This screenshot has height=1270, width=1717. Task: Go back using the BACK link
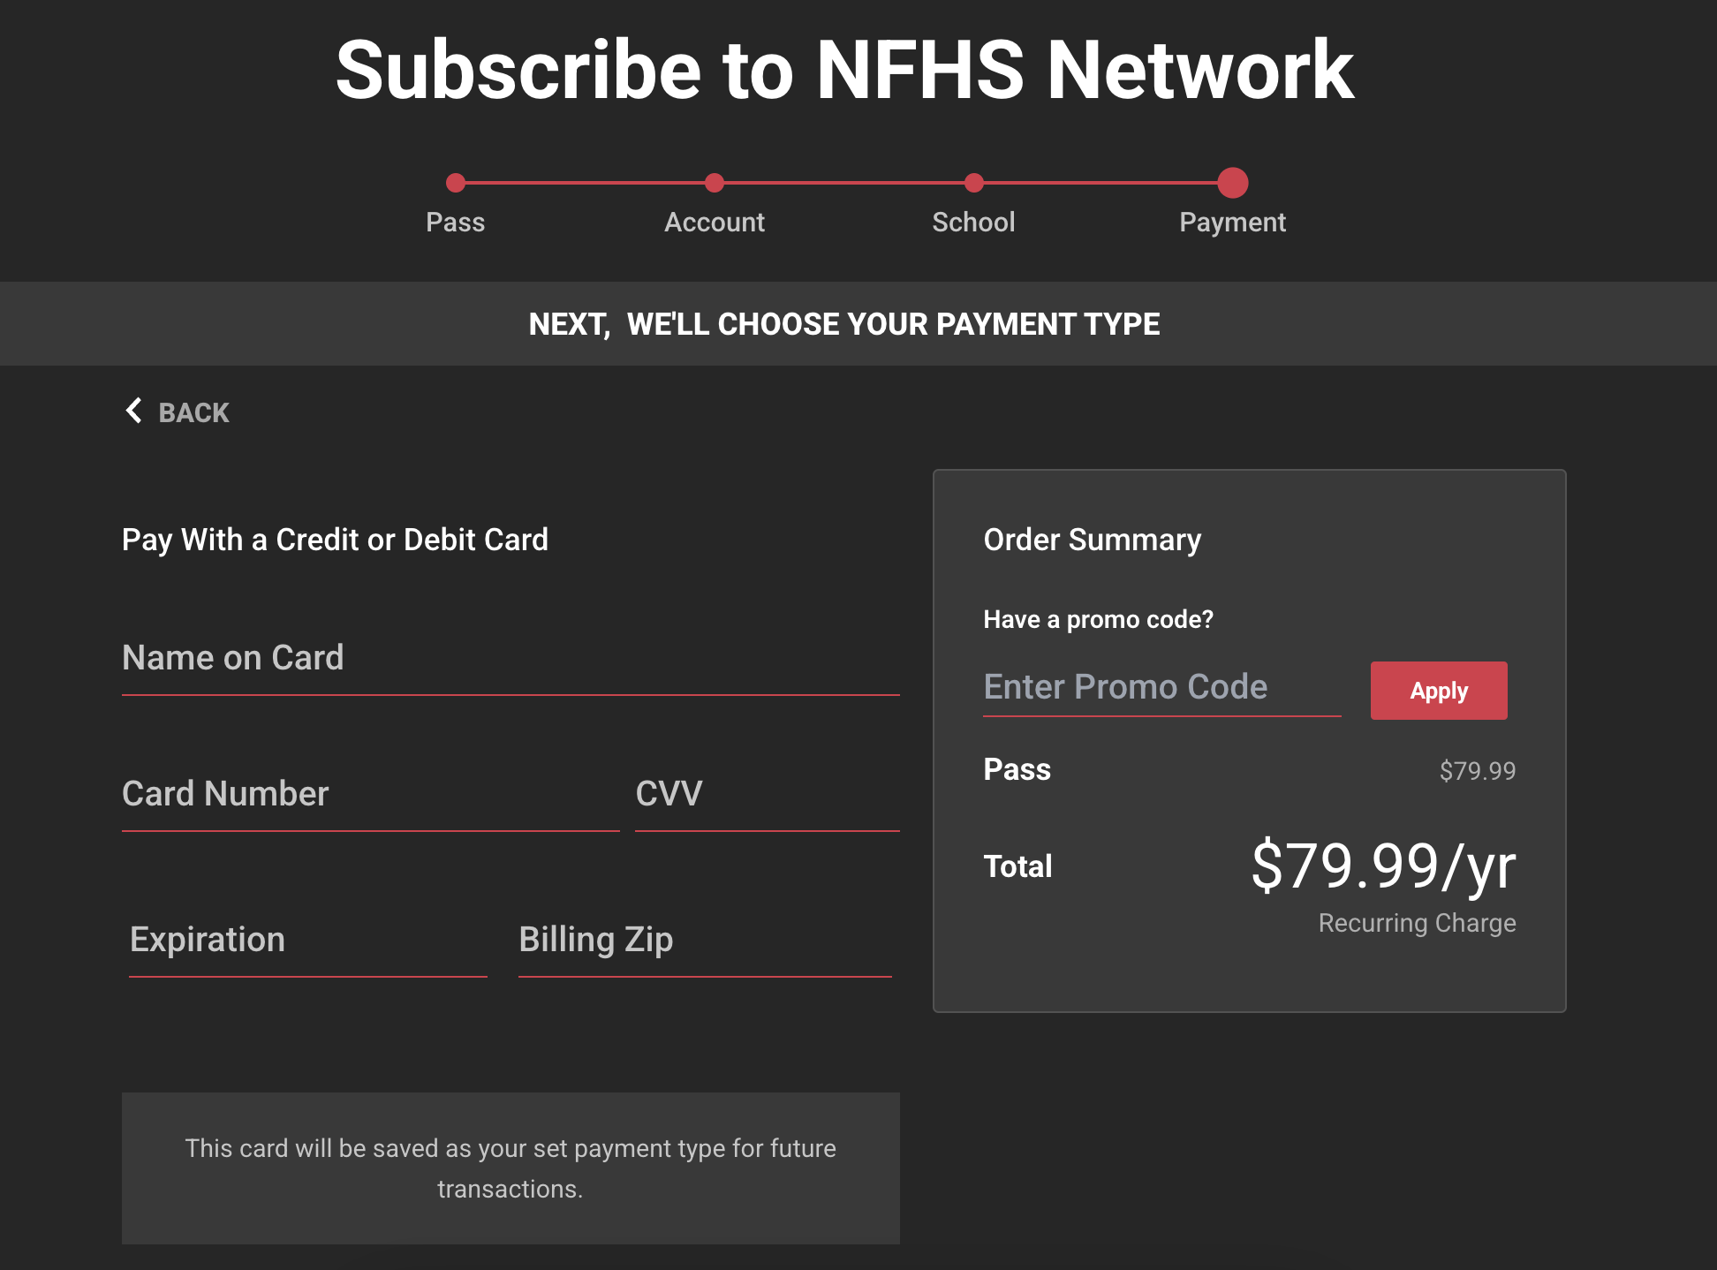(x=193, y=412)
